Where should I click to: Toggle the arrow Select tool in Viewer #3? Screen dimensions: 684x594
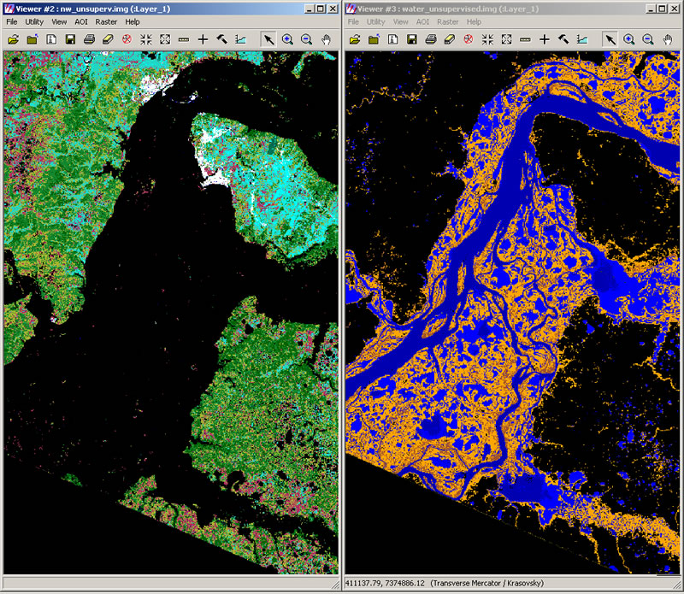click(x=610, y=39)
